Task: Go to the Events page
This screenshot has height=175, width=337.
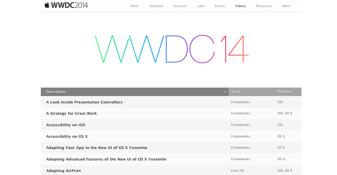Action: [220, 6]
